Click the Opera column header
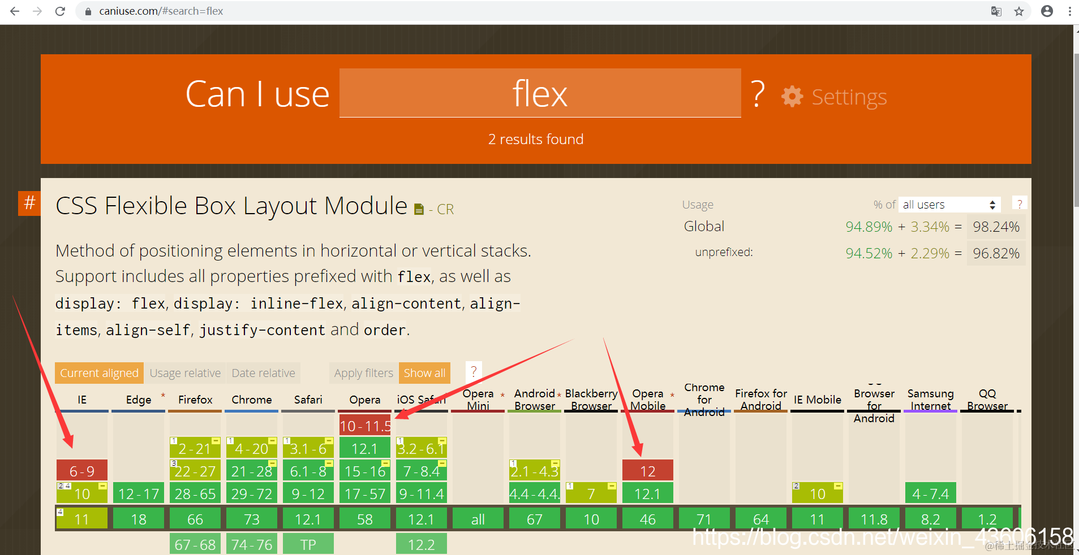The width and height of the screenshot is (1079, 555). point(365,400)
